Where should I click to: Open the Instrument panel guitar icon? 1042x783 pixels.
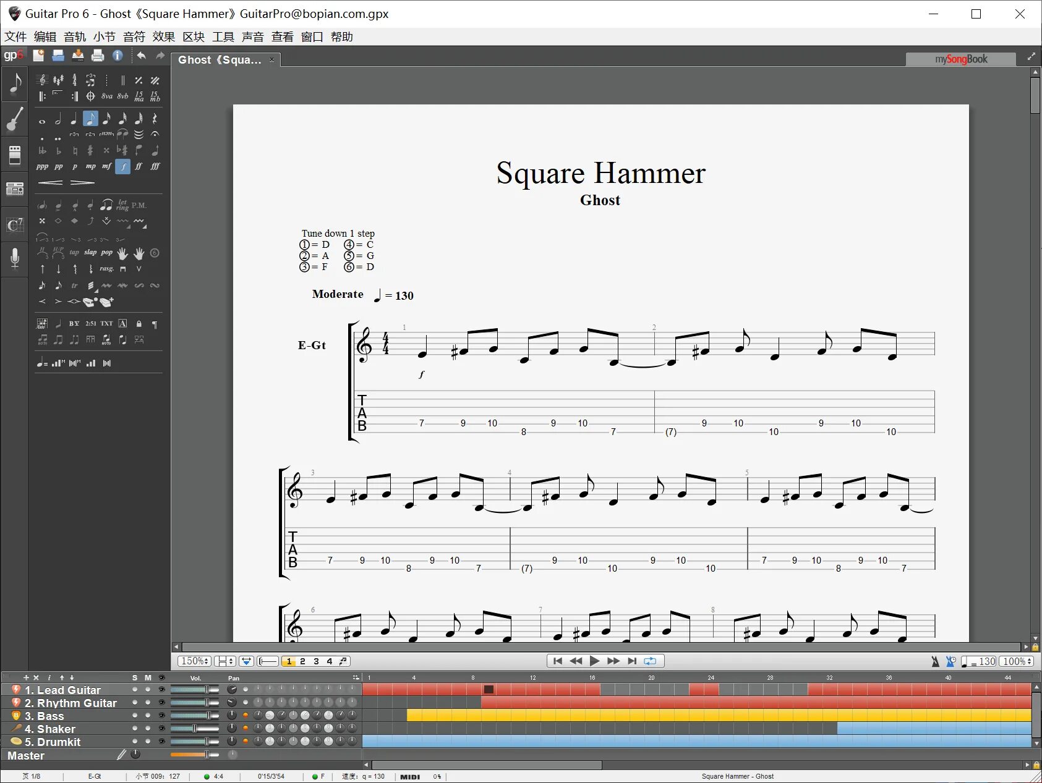(15, 119)
